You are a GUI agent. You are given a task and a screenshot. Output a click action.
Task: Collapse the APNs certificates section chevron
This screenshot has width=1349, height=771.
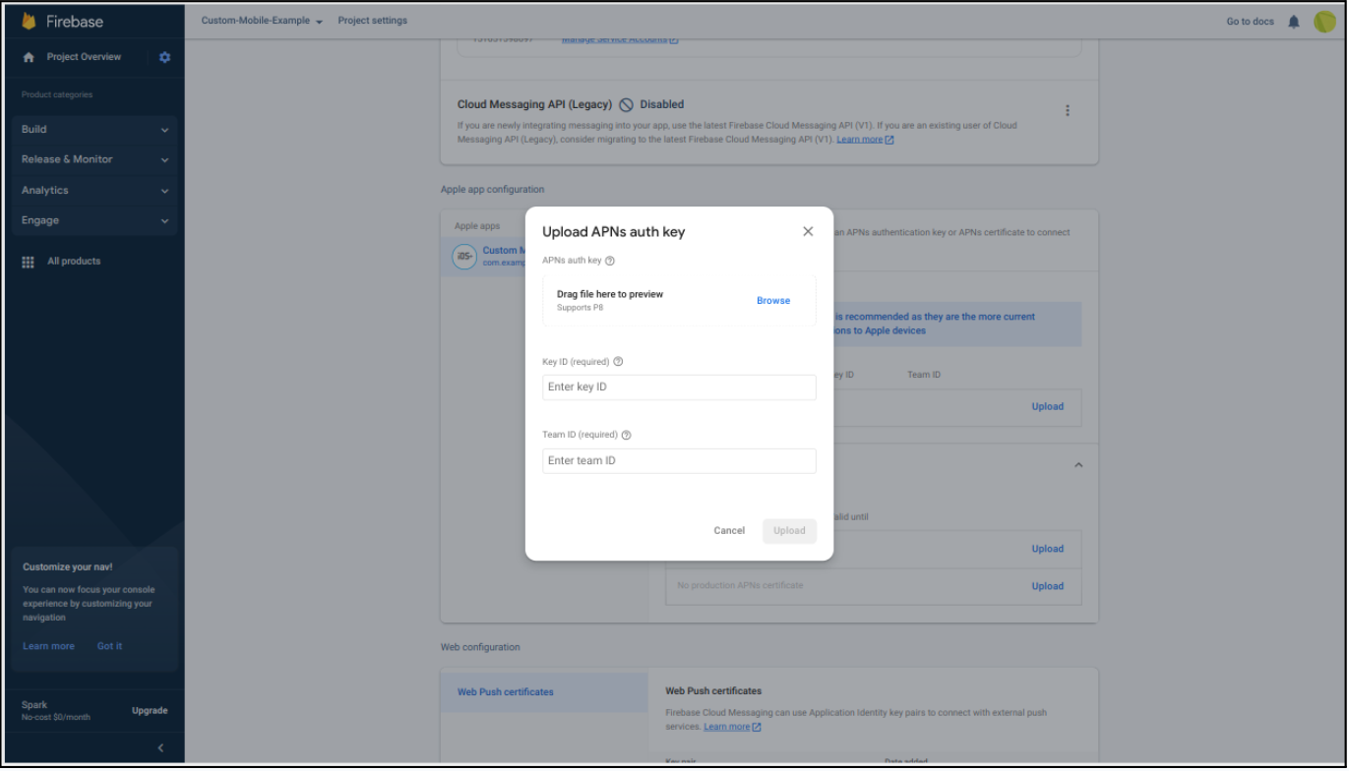click(1078, 465)
